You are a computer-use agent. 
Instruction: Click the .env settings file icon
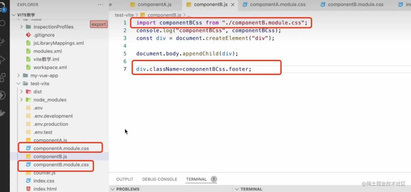[28, 108]
